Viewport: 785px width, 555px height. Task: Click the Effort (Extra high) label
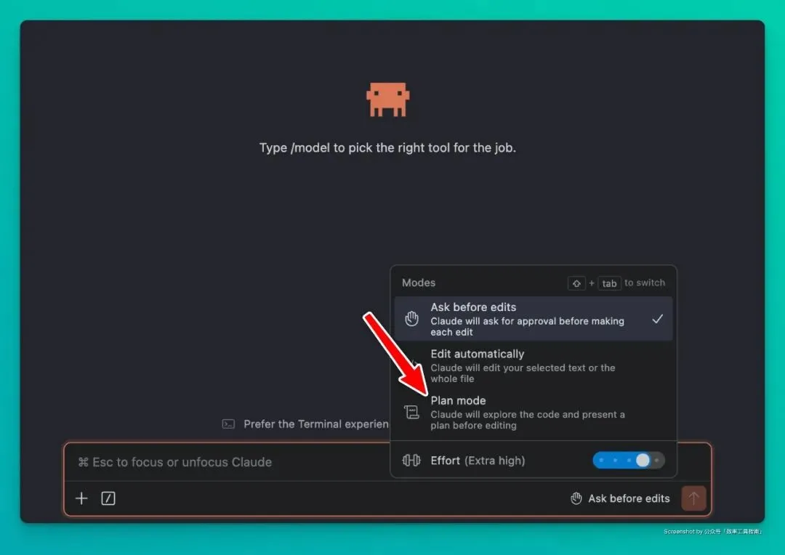(478, 461)
